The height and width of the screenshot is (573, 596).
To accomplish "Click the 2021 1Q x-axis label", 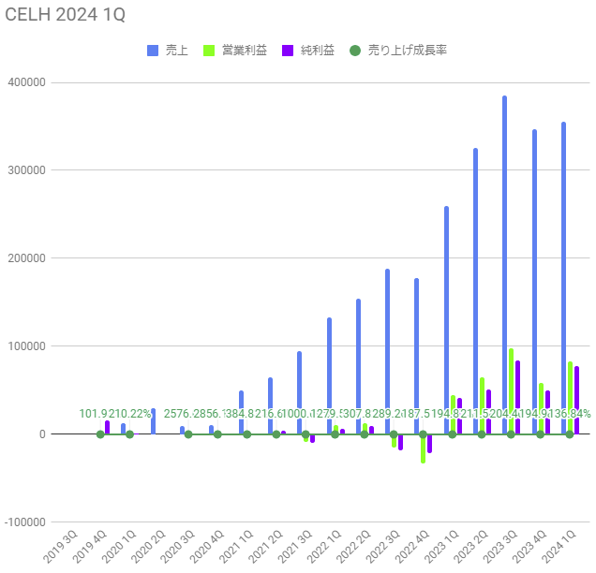I will [x=236, y=547].
